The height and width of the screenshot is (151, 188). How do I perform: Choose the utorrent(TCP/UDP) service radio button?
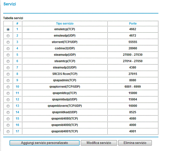coord(8,42)
